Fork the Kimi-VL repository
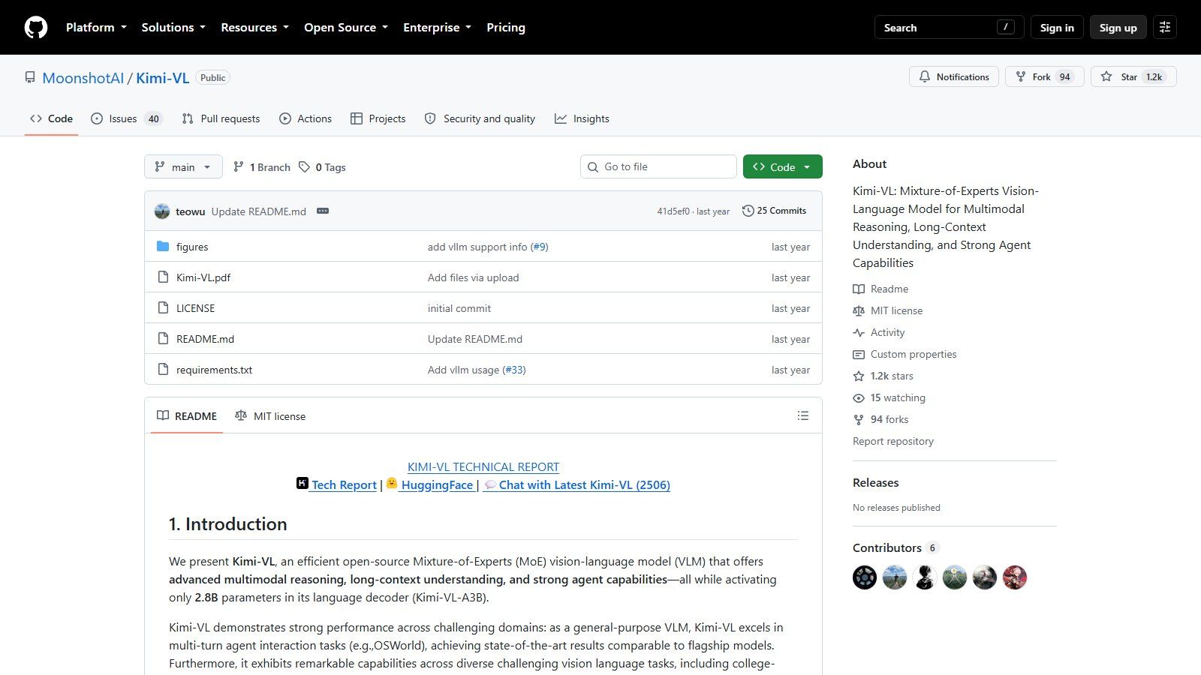Screen dimensions: 1201x675 pos(1044,77)
